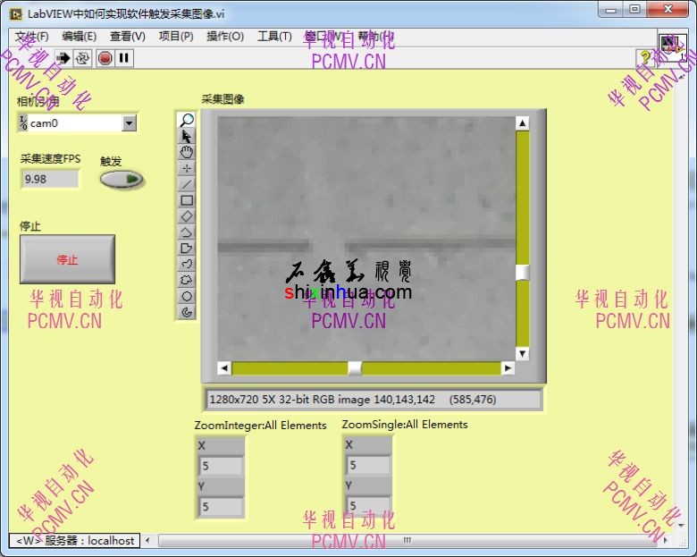Open the 窗口(W) menu

point(324,37)
